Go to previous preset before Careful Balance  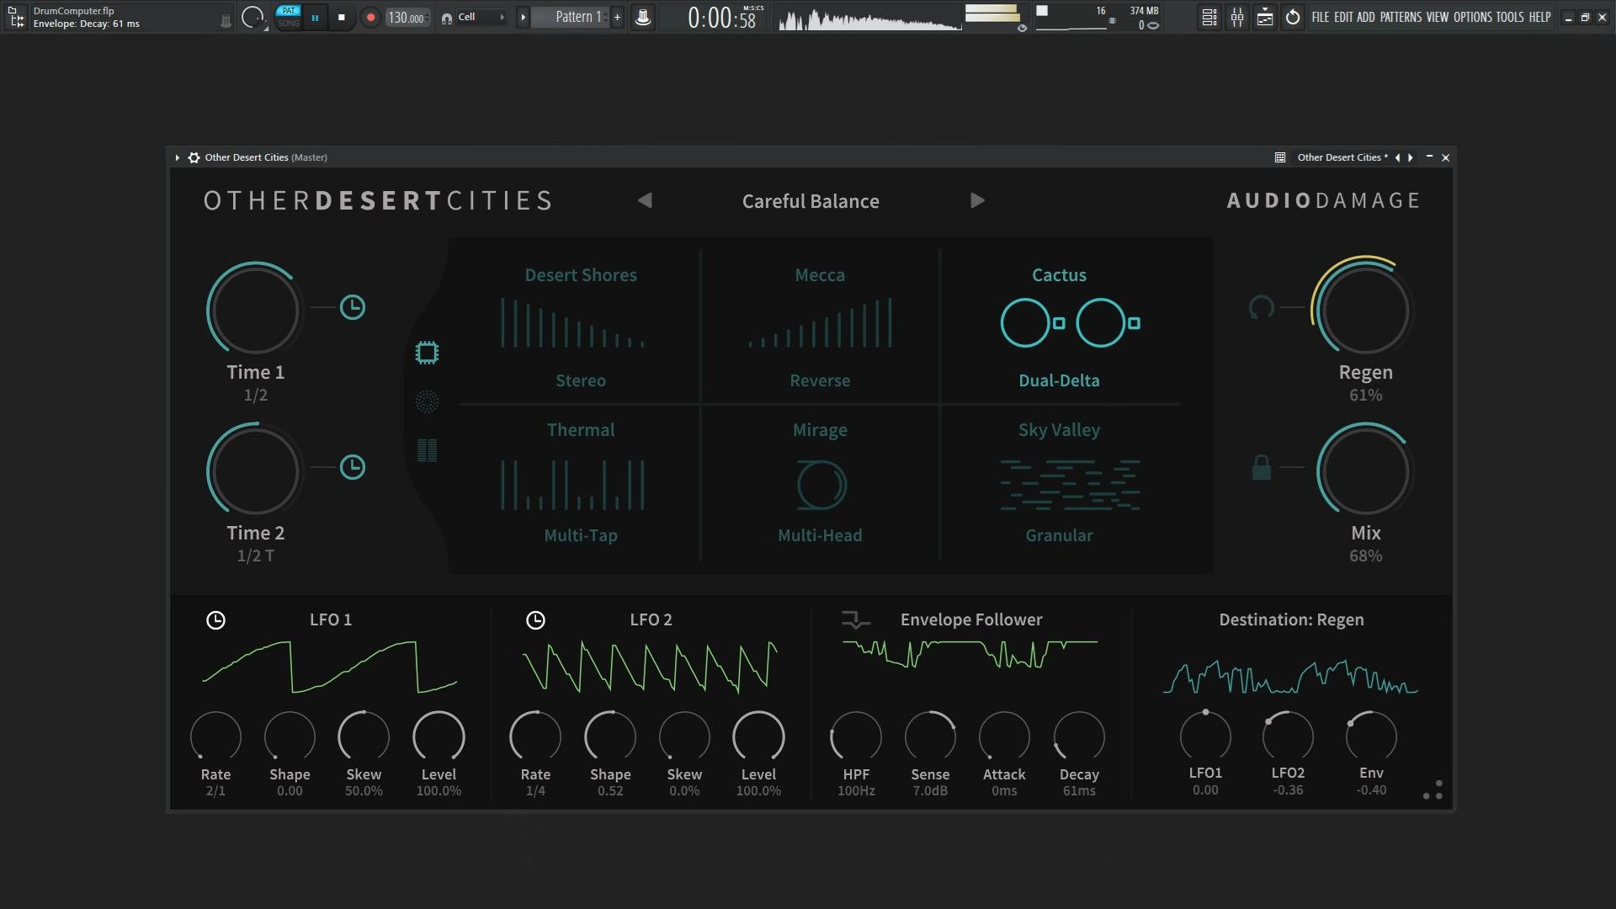[645, 200]
